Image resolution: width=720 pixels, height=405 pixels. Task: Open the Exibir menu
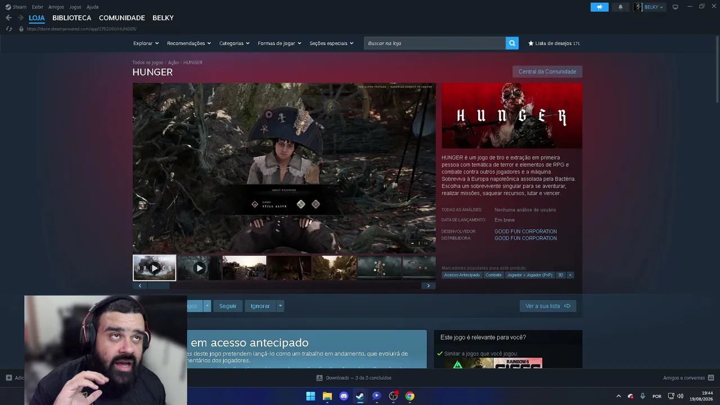tap(37, 7)
